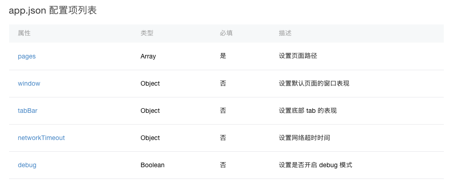461x193 pixels.
Task: Click Object type in the networkTimeout row
Action: coord(150,138)
